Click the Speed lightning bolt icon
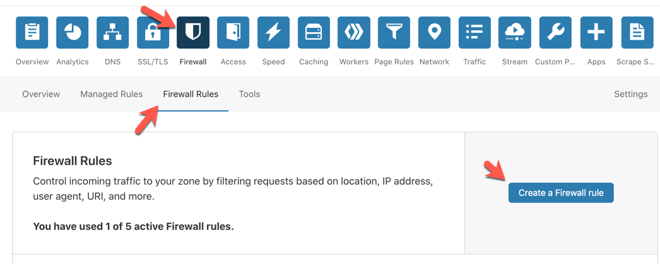660x264 pixels. click(273, 33)
